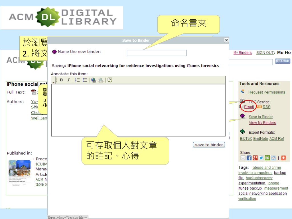The image size is (292, 219).
Task: Export citation as ACM Ref
Action: click(x=277, y=139)
